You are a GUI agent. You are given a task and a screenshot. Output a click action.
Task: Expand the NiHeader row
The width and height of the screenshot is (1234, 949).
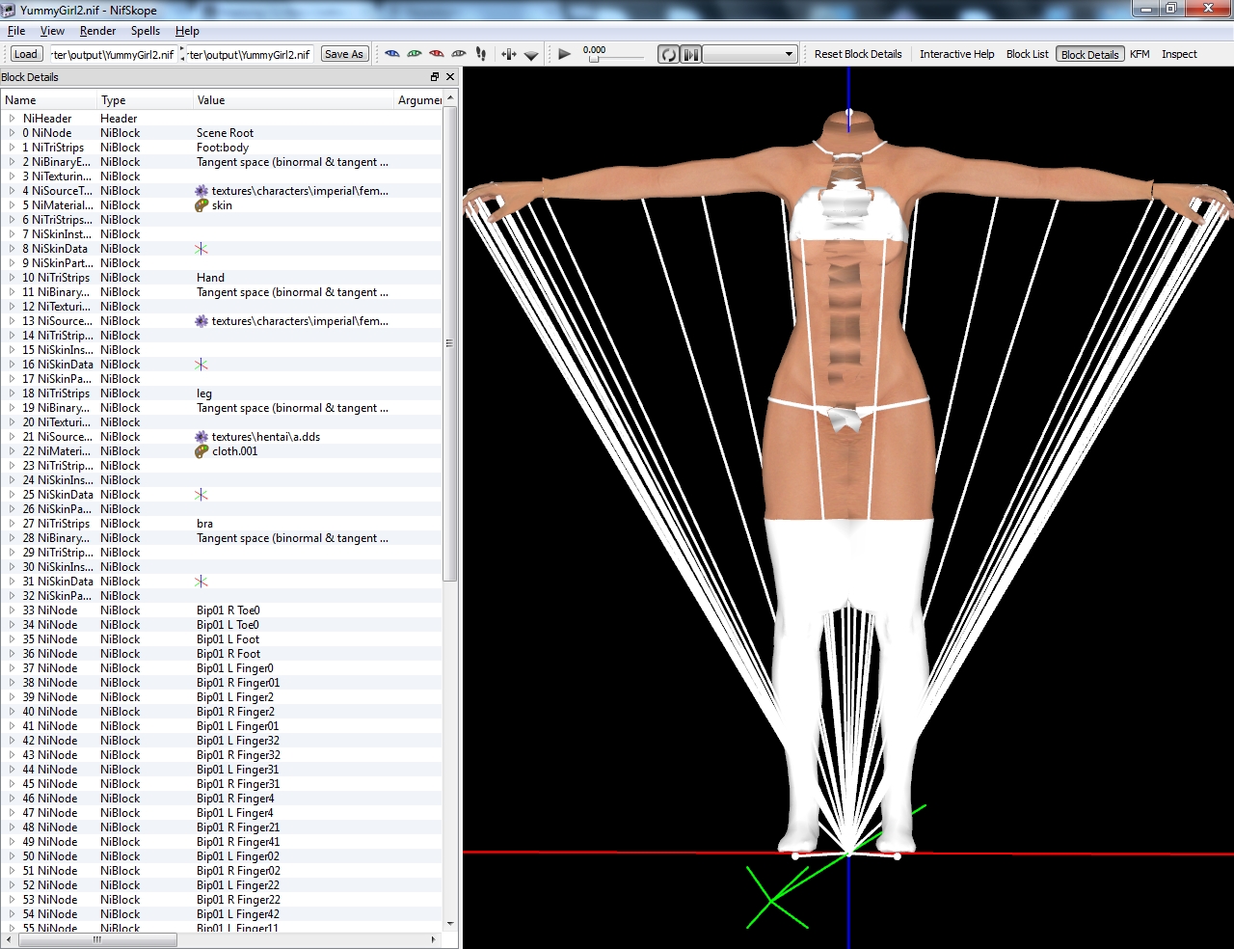12,119
